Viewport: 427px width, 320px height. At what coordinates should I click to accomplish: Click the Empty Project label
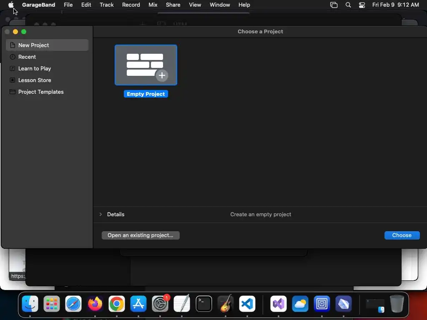pos(146,94)
